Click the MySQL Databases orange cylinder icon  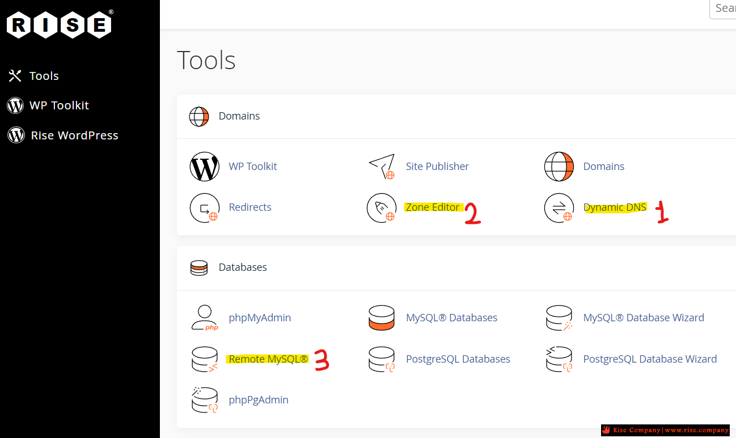click(x=382, y=318)
